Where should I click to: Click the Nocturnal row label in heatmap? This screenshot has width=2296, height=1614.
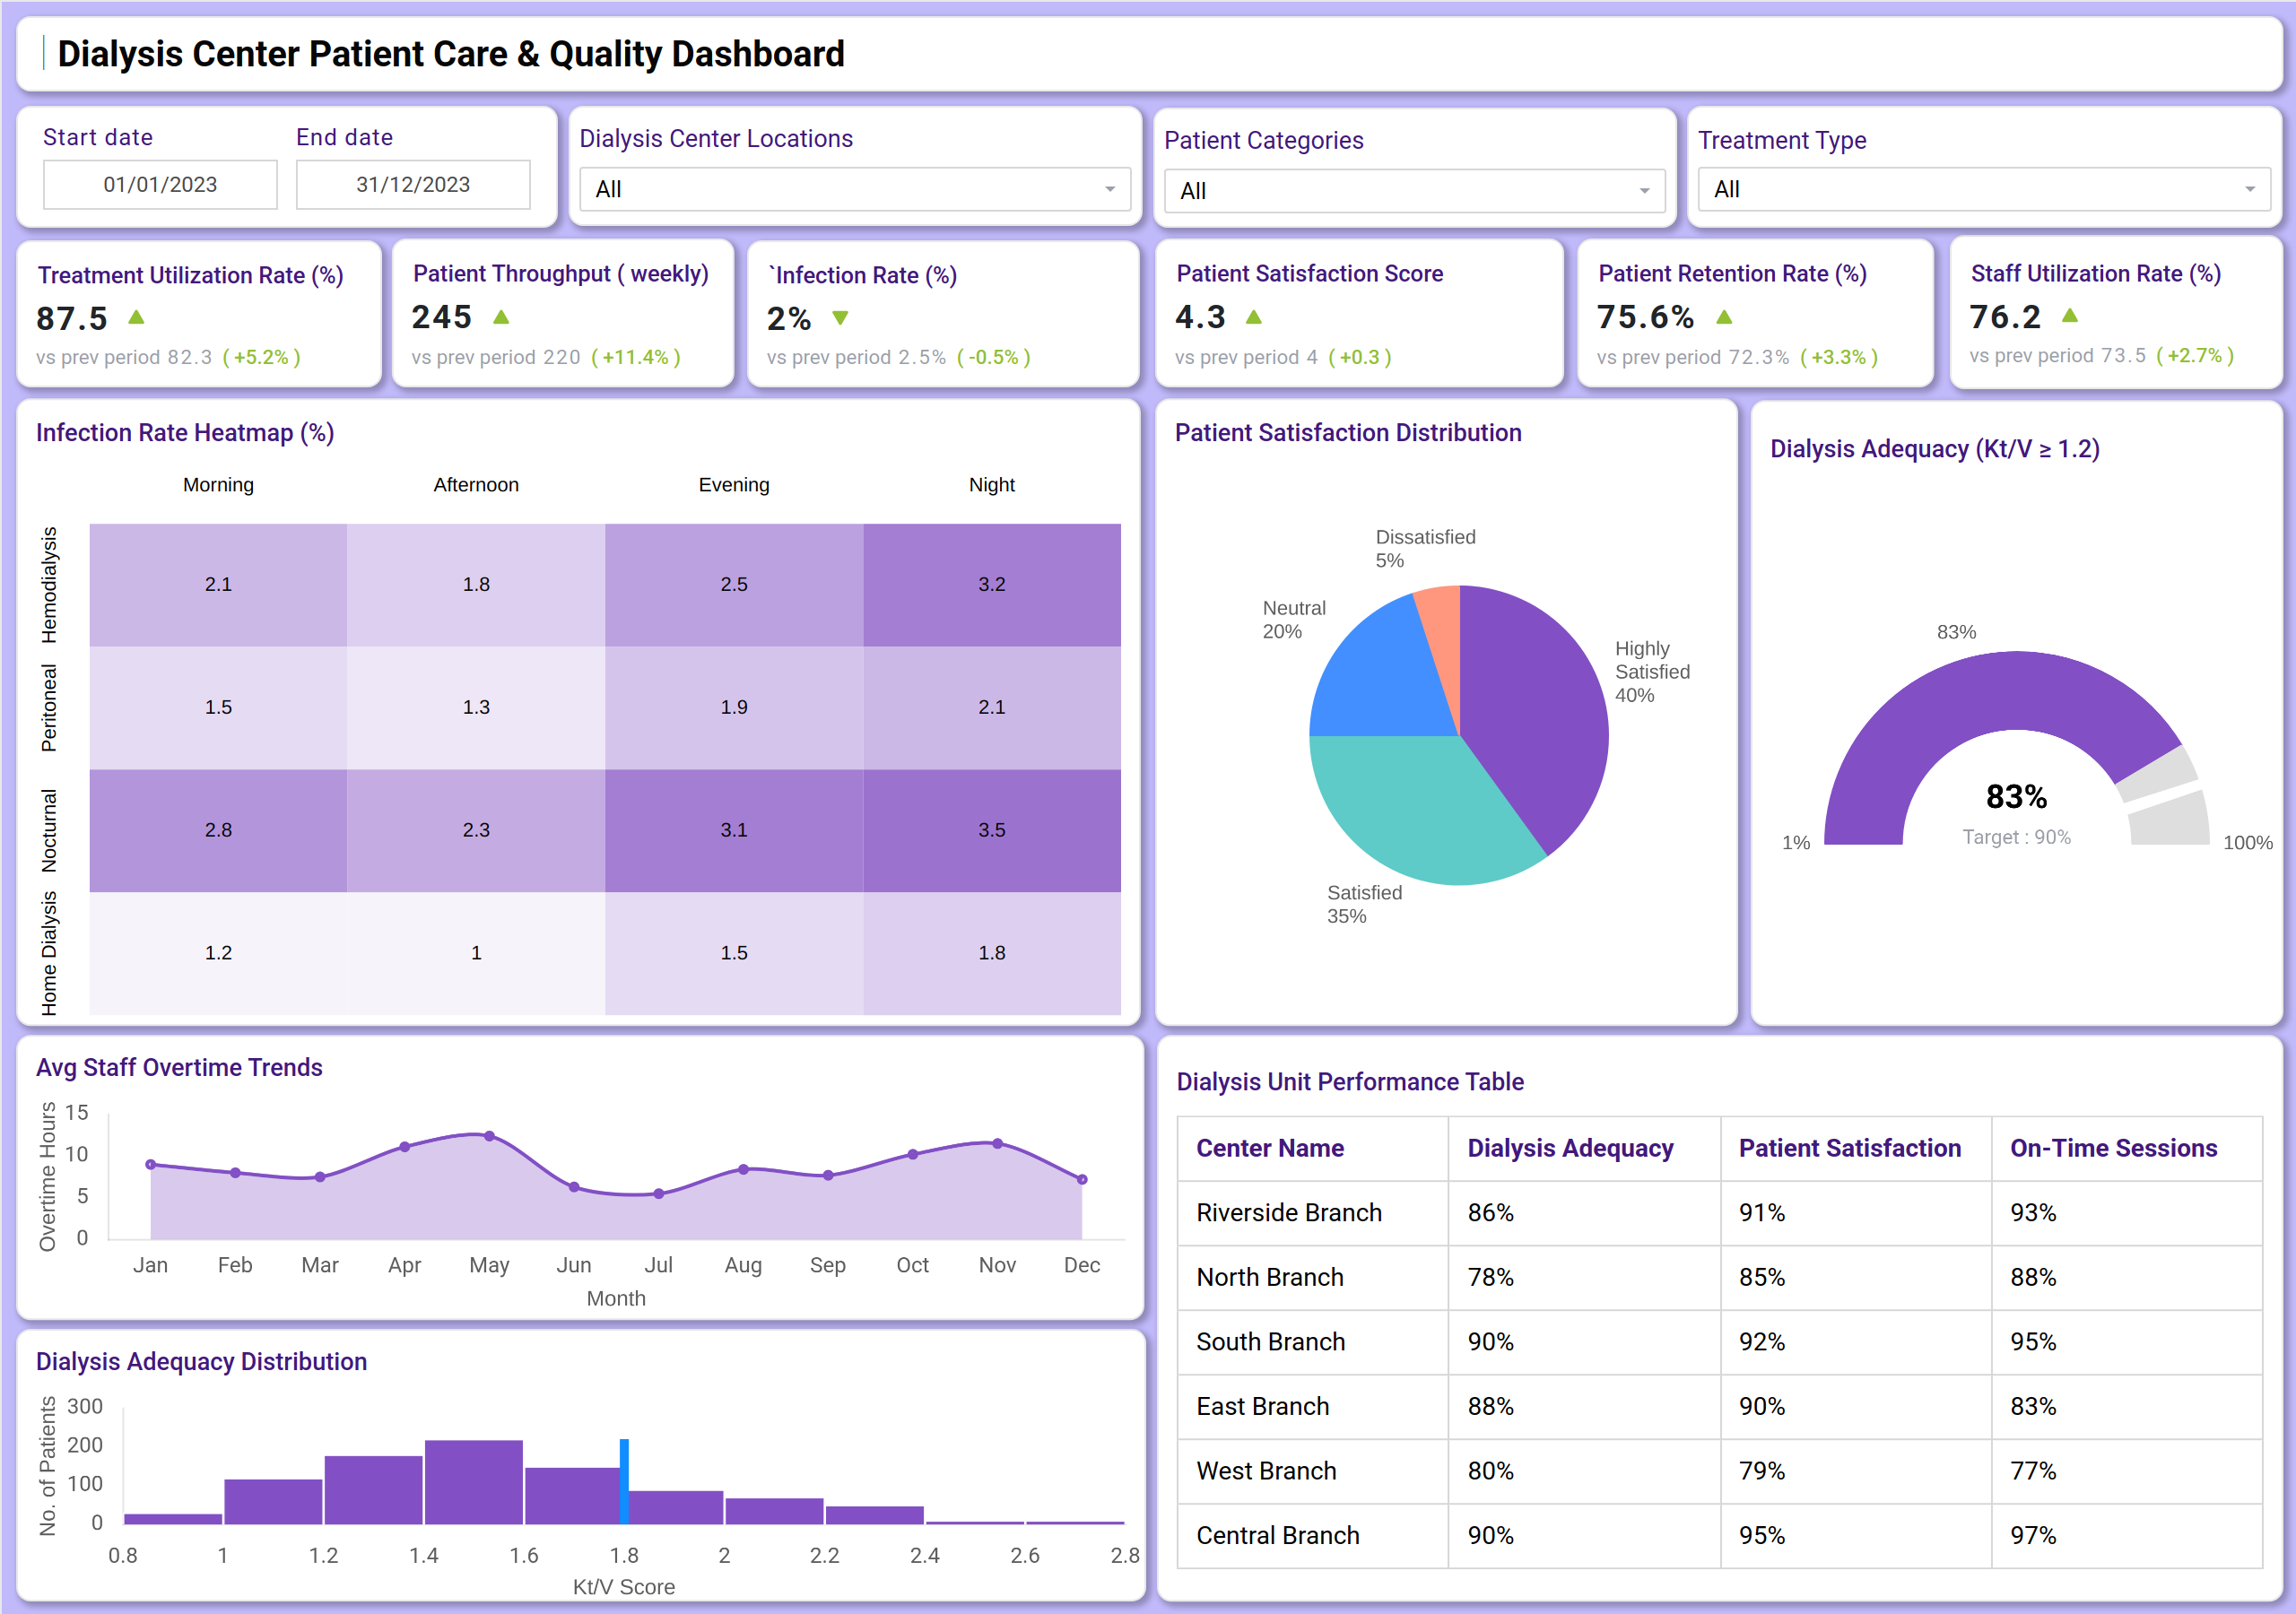(x=49, y=831)
